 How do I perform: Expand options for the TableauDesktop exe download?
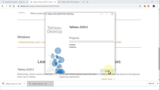51,84
